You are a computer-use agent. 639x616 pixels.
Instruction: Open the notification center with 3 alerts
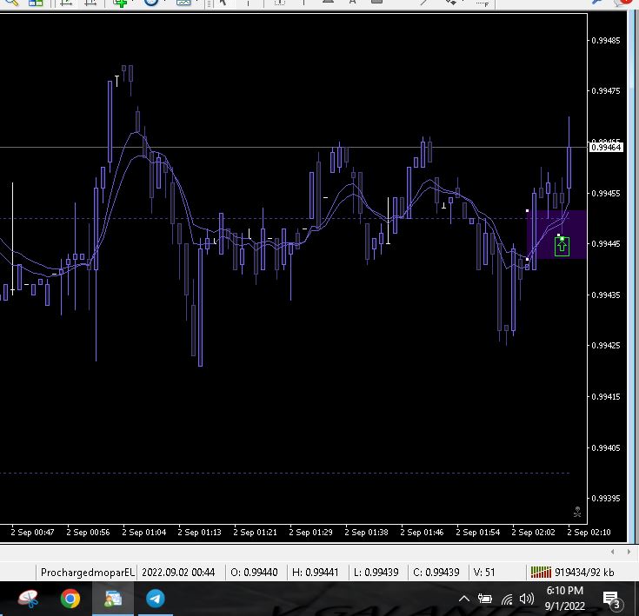point(612,600)
